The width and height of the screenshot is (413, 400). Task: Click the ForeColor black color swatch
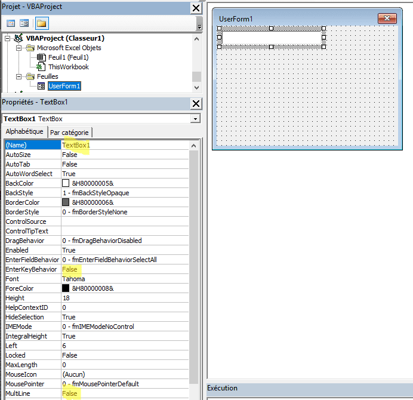click(66, 288)
